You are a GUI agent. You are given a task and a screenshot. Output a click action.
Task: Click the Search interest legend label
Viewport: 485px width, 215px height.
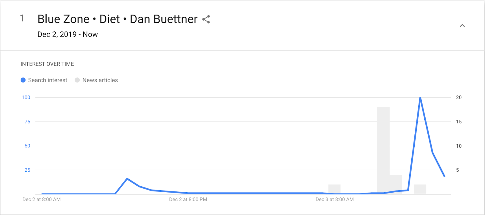tap(48, 80)
